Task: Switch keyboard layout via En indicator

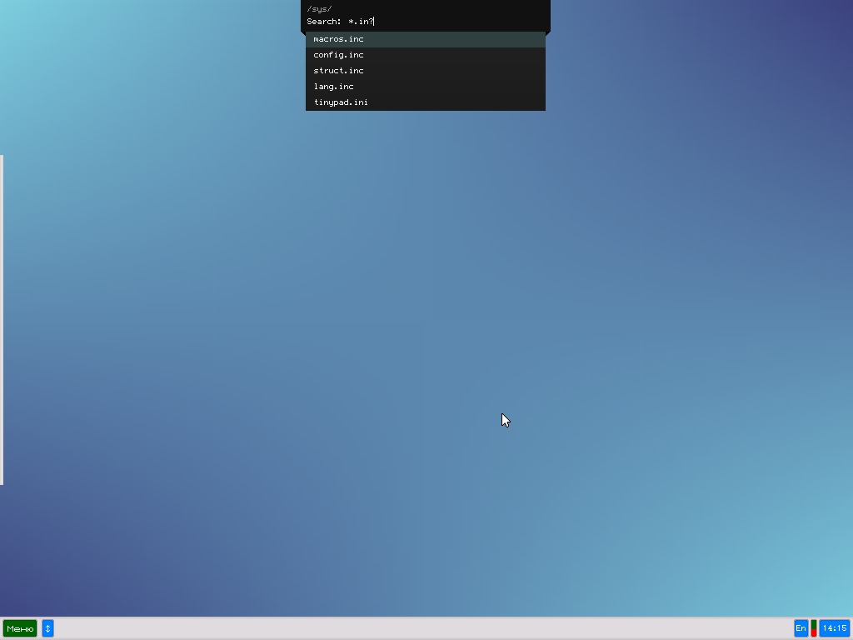Action: [x=801, y=628]
